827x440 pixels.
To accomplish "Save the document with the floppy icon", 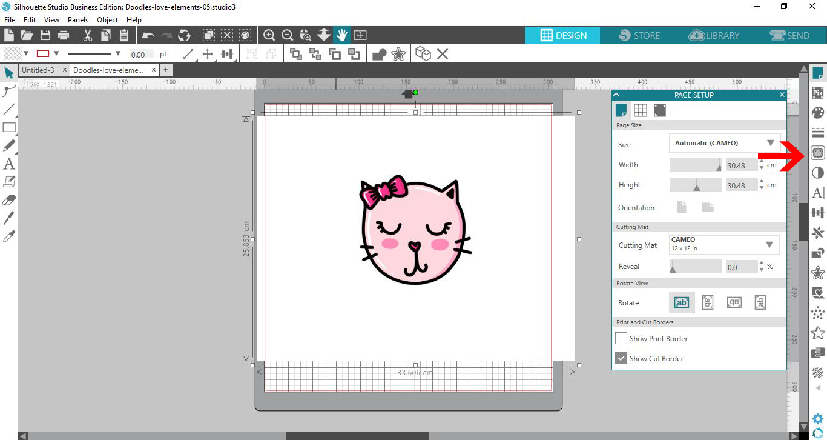I will coord(45,35).
